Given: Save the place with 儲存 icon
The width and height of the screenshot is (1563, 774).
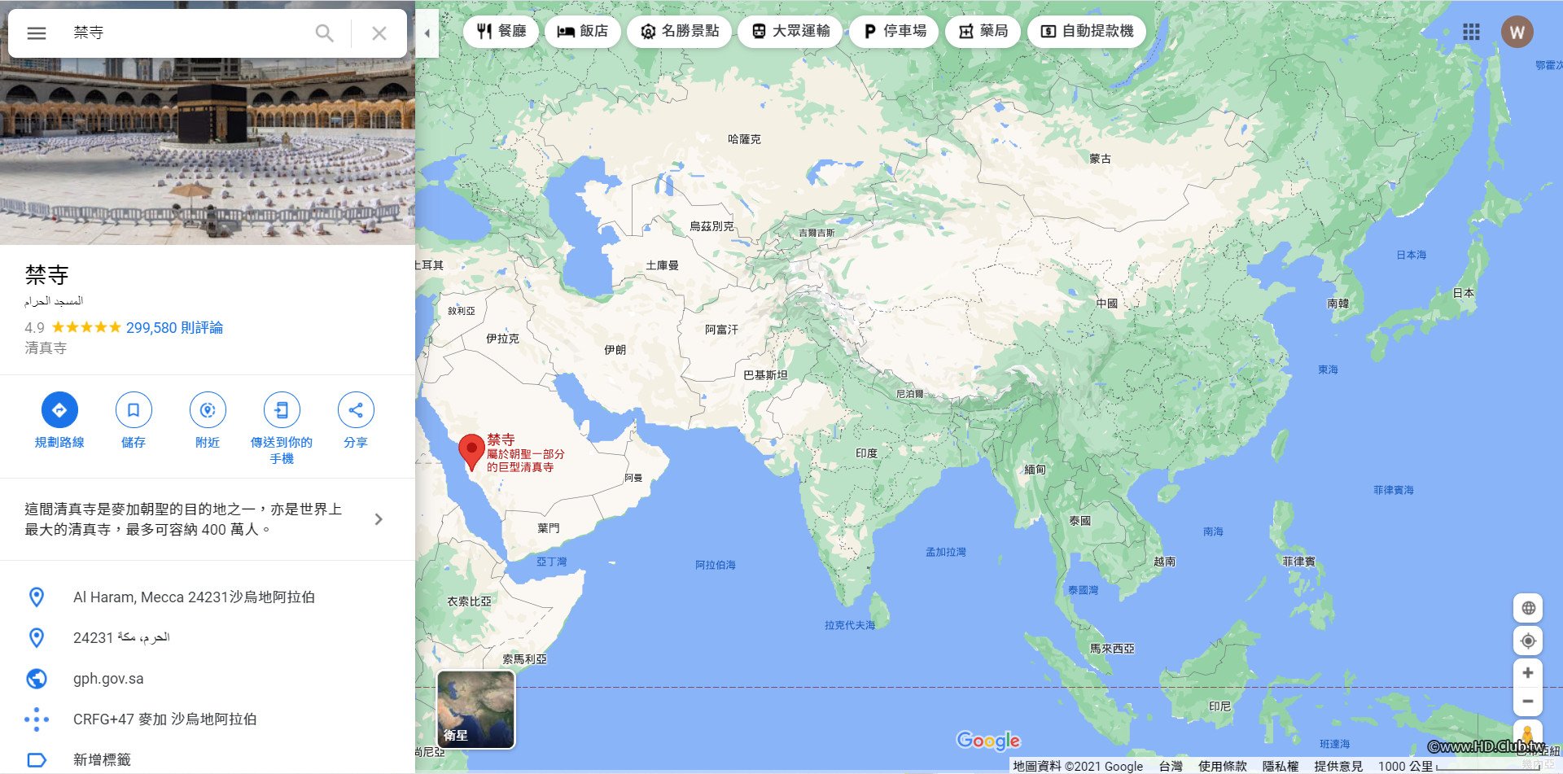Looking at the screenshot, I should [134, 410].
